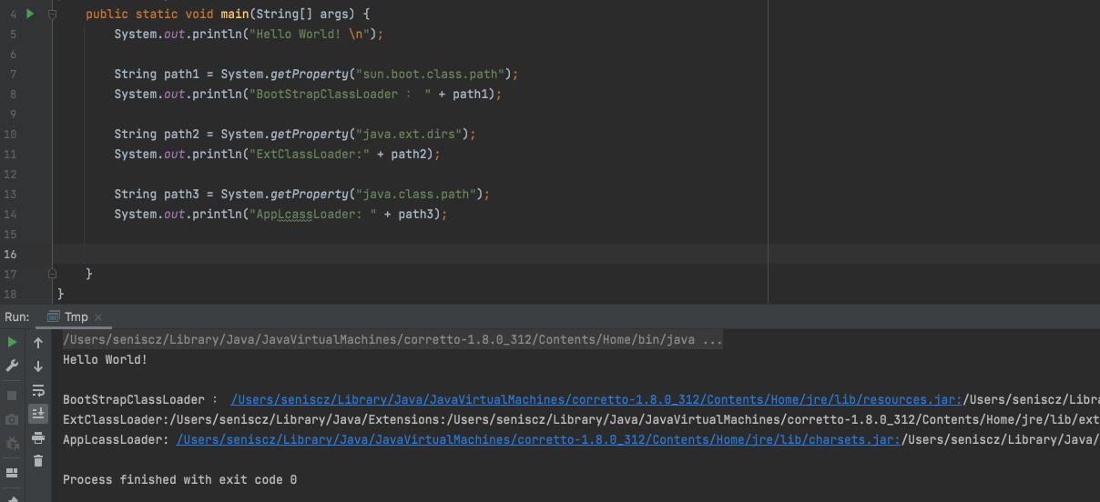This screenshot has width=1100, height=502.
Task: Click the Stop process square icon
Action: pos(12,396)
